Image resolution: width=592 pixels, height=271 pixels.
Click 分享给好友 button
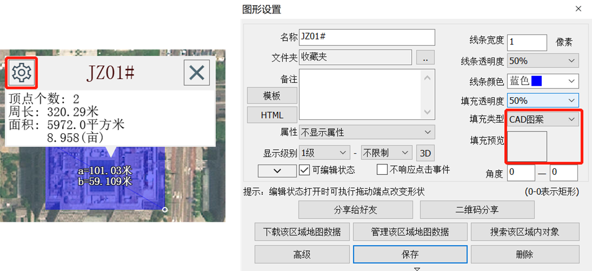tap(355, 210)
